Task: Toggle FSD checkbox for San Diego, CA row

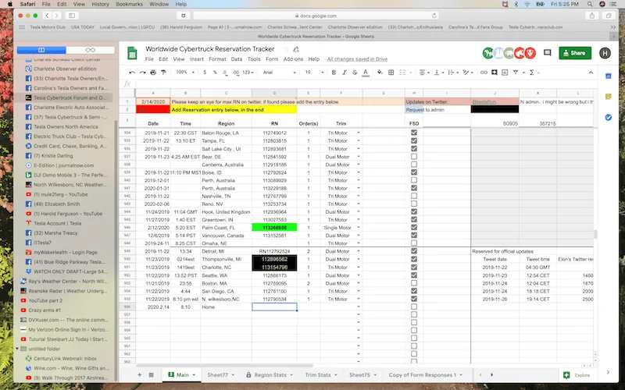Action: [x=414, y=291]
